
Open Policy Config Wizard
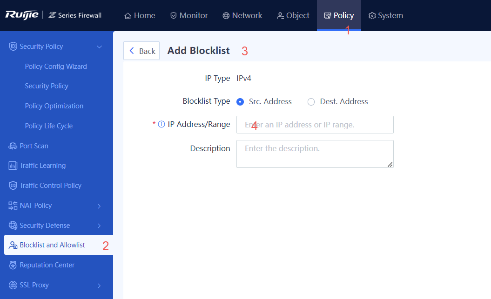(x=56, y=66)
